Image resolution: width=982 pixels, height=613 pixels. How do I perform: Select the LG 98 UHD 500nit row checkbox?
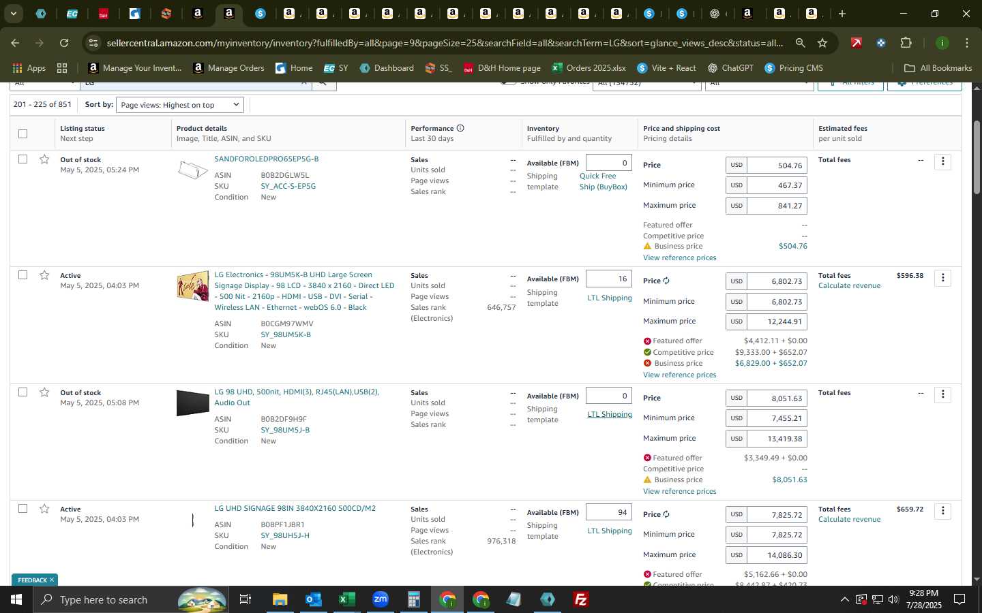click(x=23, y=392)
